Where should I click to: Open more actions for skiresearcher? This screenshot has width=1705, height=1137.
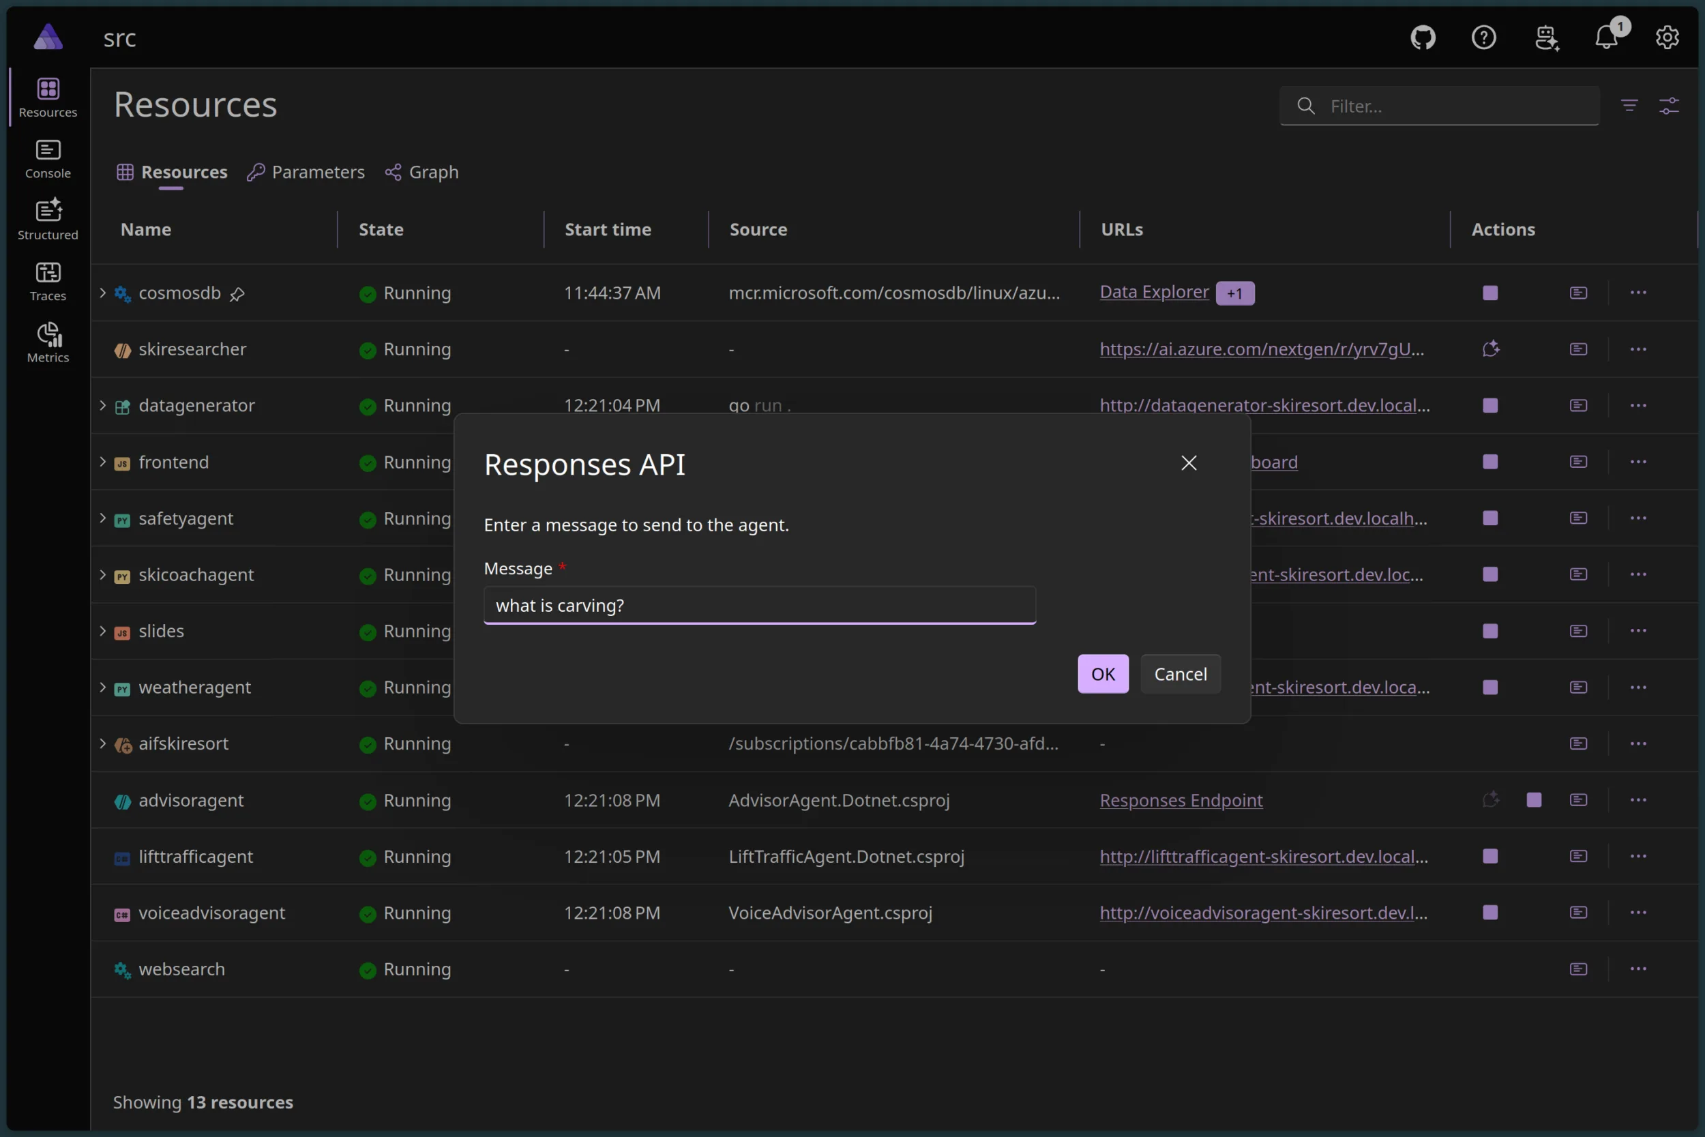[1637, 349]
